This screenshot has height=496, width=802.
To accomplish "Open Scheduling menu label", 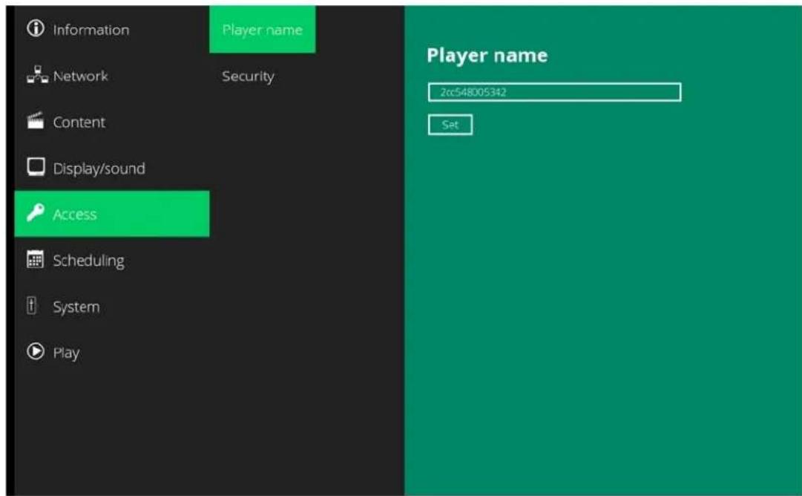I will (x=88, y=261).
